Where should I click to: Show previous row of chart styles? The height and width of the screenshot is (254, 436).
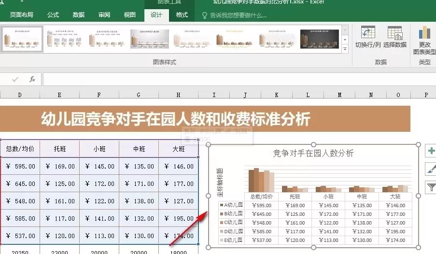pyautogui.click(x=345, y=30)
